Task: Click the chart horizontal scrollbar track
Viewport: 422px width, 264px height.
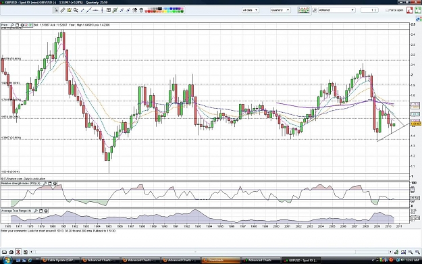Action: pos(211,252)
